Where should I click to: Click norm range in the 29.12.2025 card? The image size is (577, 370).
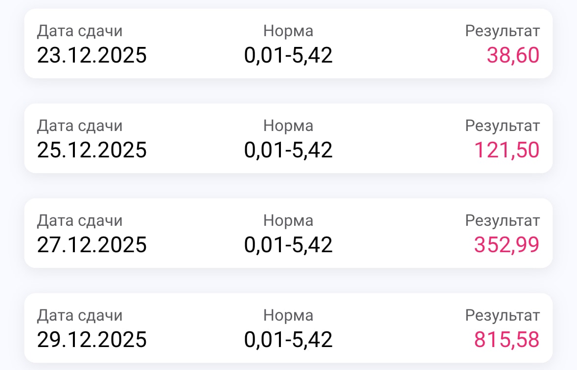pyautogui.click(x=289, y=340)
